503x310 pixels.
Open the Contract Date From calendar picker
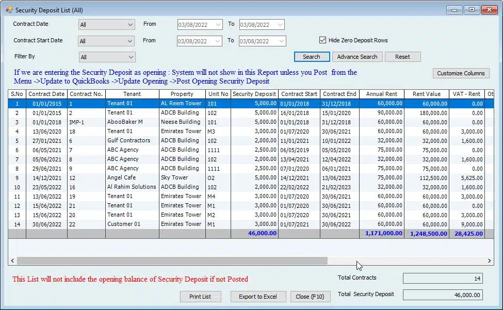(x=218, y=24)
